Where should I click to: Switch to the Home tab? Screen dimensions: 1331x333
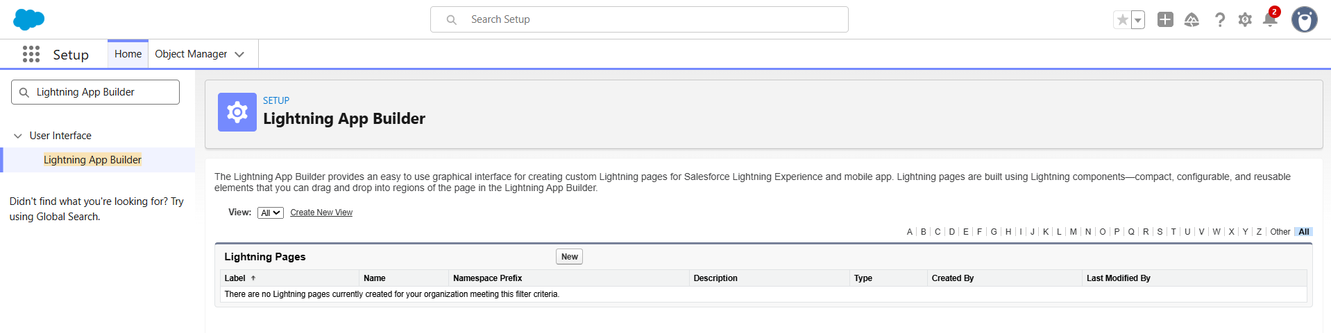(128, 54)
